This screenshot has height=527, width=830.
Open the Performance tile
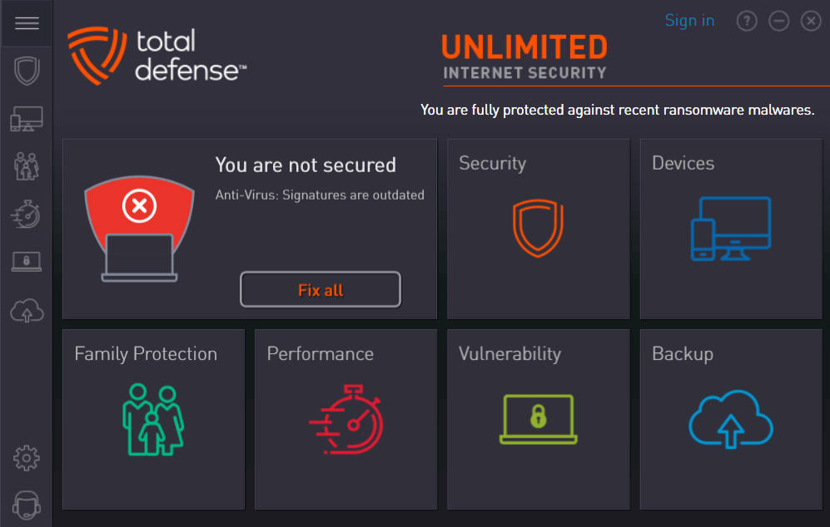click(345, 419)
